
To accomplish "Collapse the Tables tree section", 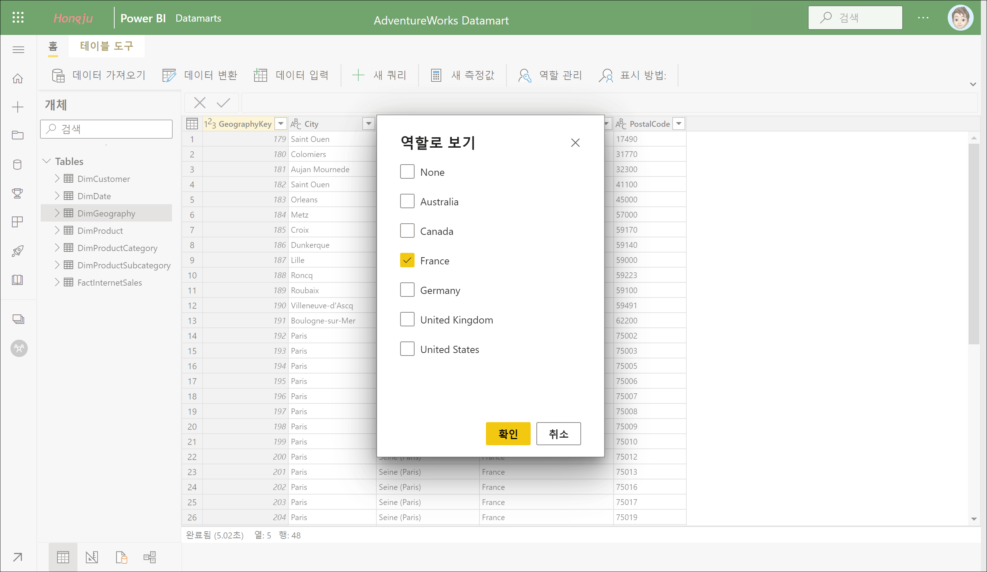I will coord(47,161).
